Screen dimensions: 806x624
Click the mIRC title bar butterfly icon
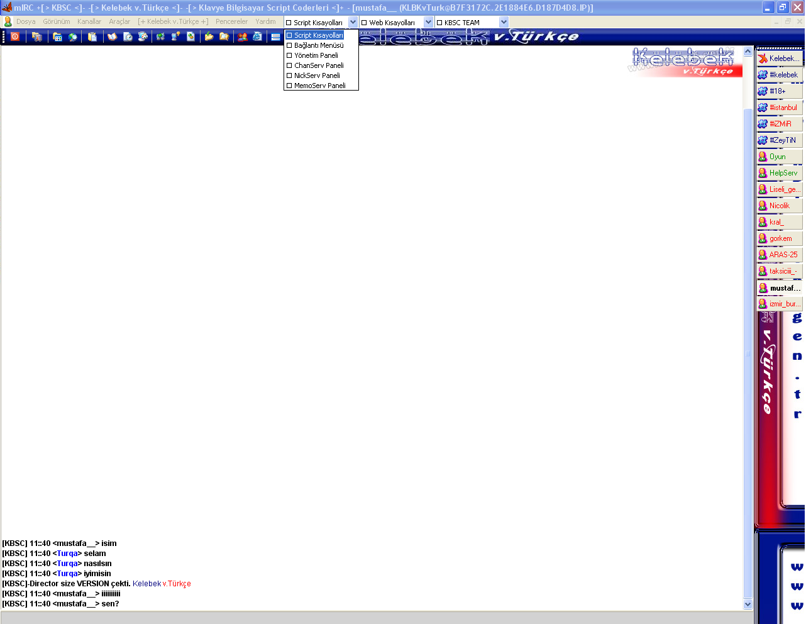[7, 8]
